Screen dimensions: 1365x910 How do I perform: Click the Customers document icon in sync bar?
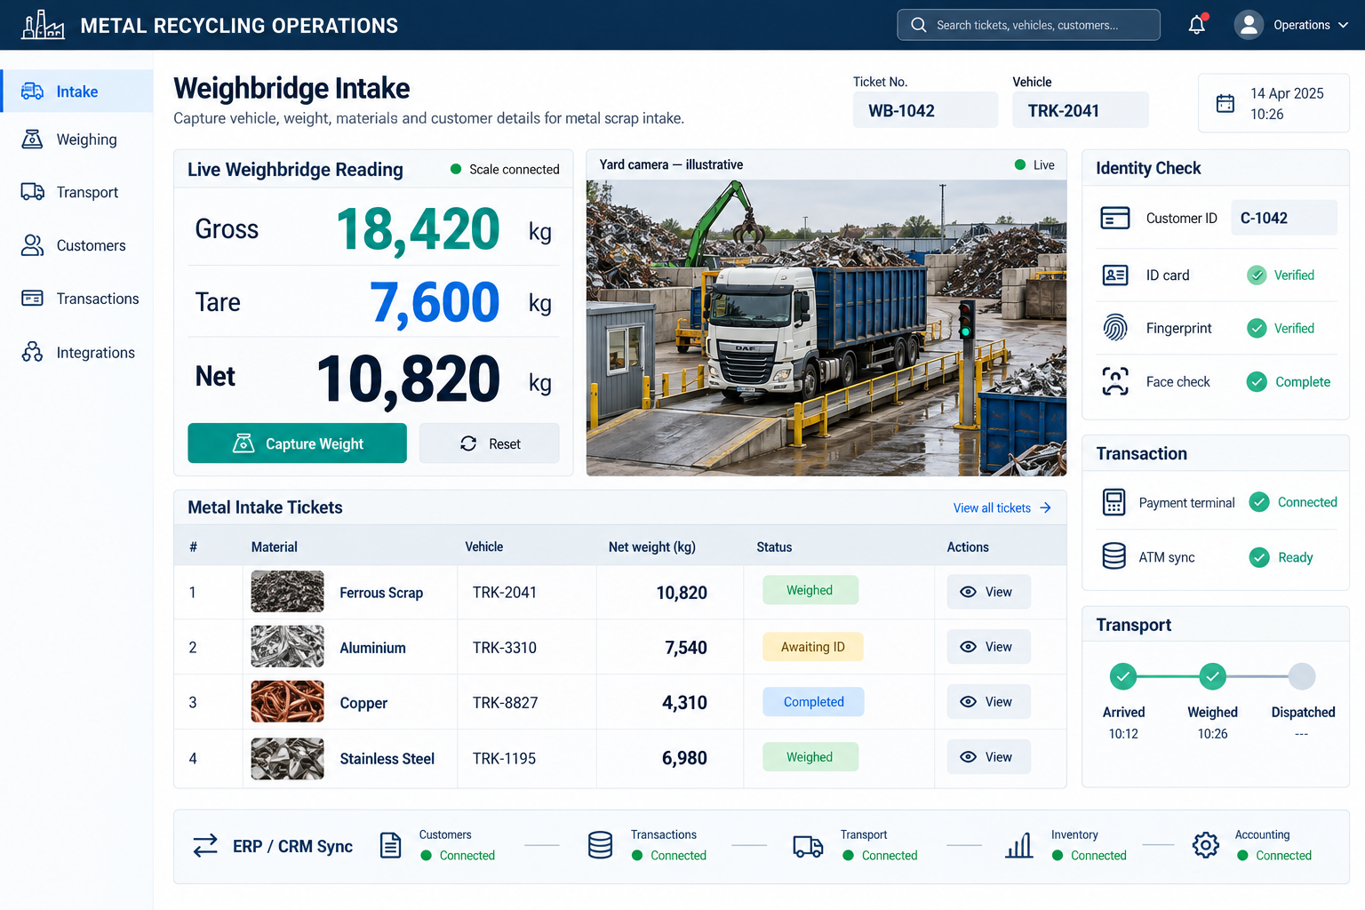390,845
